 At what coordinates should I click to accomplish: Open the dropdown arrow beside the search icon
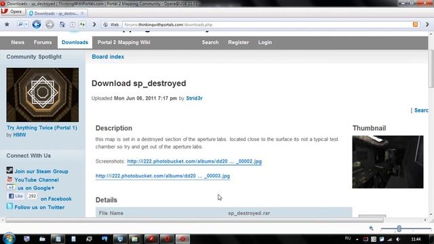pyautogui.click(x=26, y=24)
